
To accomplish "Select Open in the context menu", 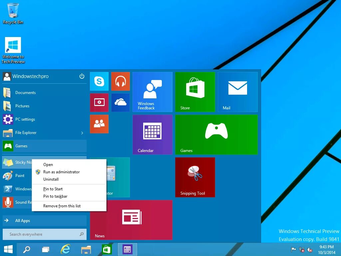I will click(x=69, y=165).
